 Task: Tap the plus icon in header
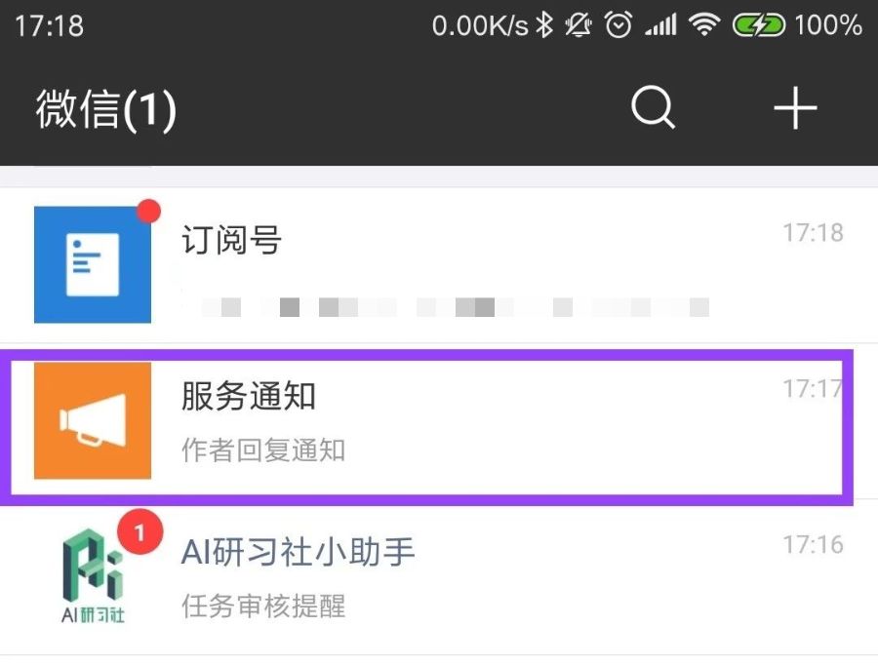(x=795, y=108)
